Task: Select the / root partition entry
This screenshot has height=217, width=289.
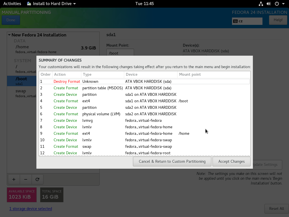Action: 22,69
